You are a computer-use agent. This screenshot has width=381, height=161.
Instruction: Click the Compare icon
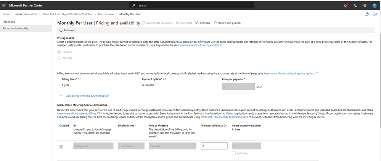(197, 23)
